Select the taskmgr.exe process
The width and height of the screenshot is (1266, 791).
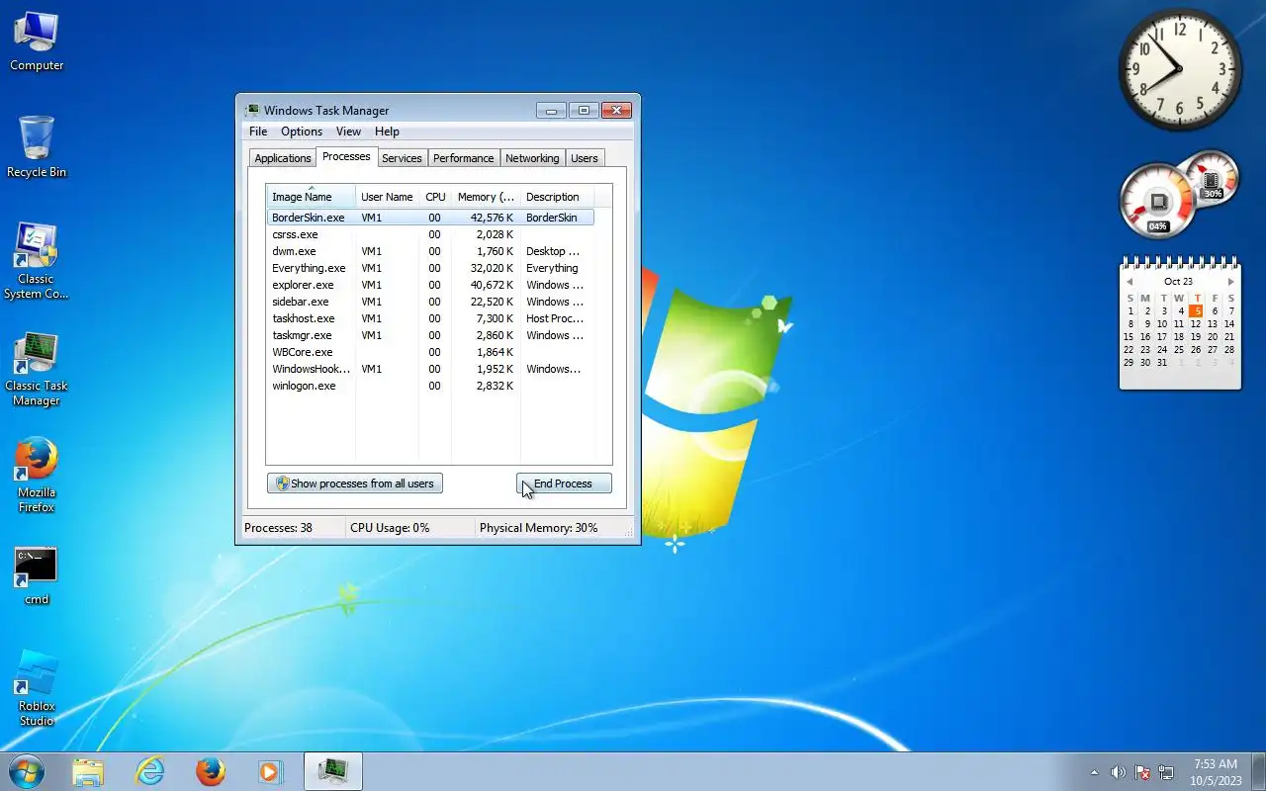point(430,335)
